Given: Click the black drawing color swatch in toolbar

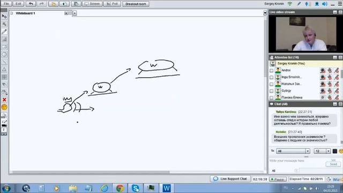Looking at the screenshot, I should 4,125.
